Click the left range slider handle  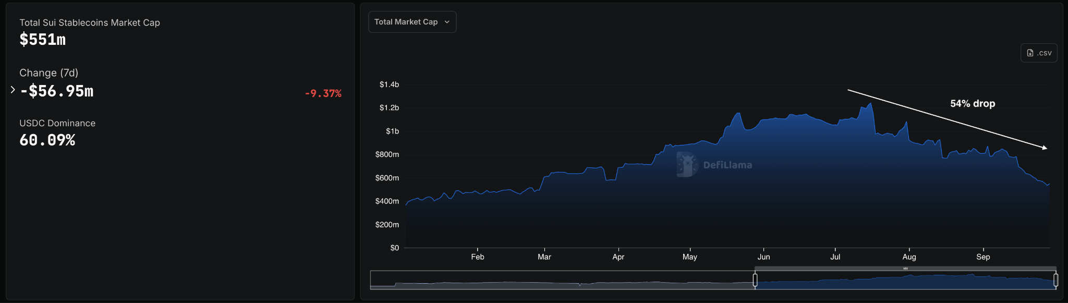click(755, 280)
